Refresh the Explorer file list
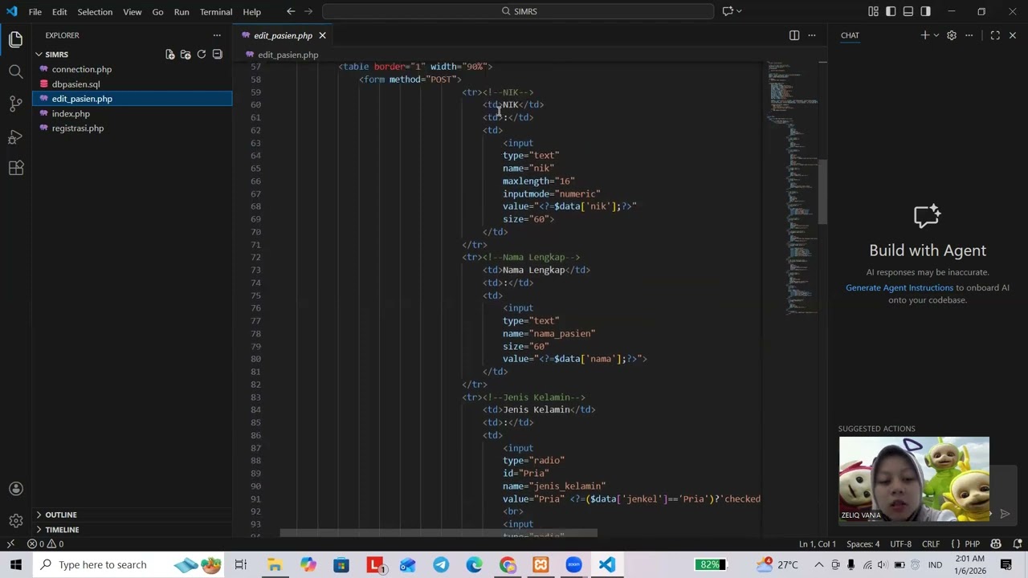The height and width of the screenshot is (578, 1028). point(202,55)
